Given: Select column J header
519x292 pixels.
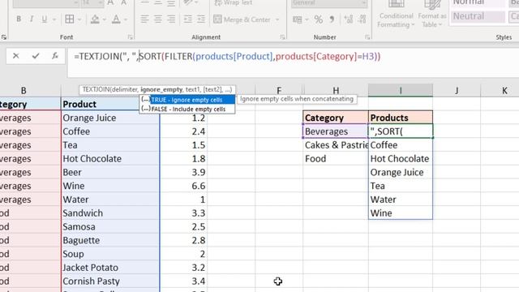Looking at the screenshot, I should click(457, 90).
